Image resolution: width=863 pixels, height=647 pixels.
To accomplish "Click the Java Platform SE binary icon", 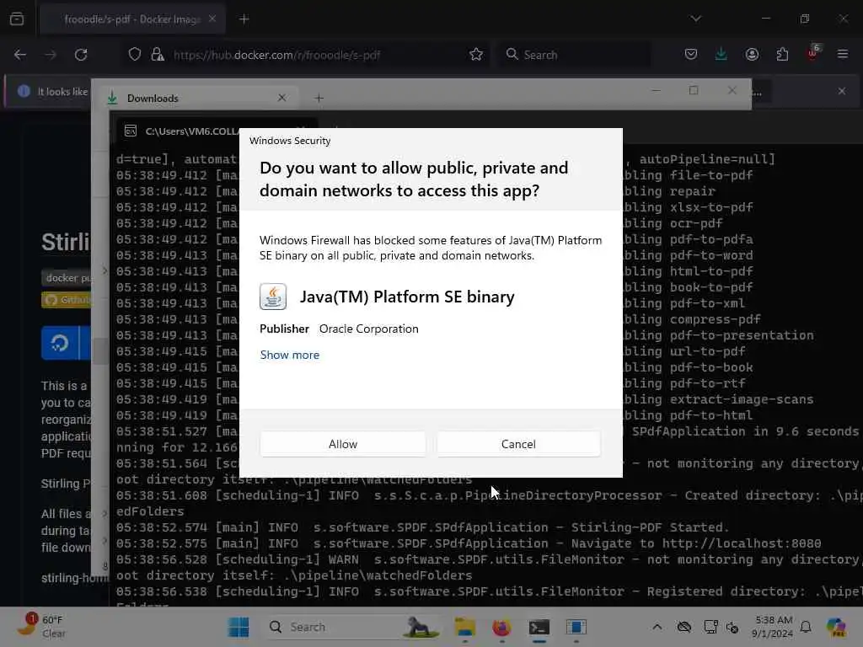I will coord(273,297).
